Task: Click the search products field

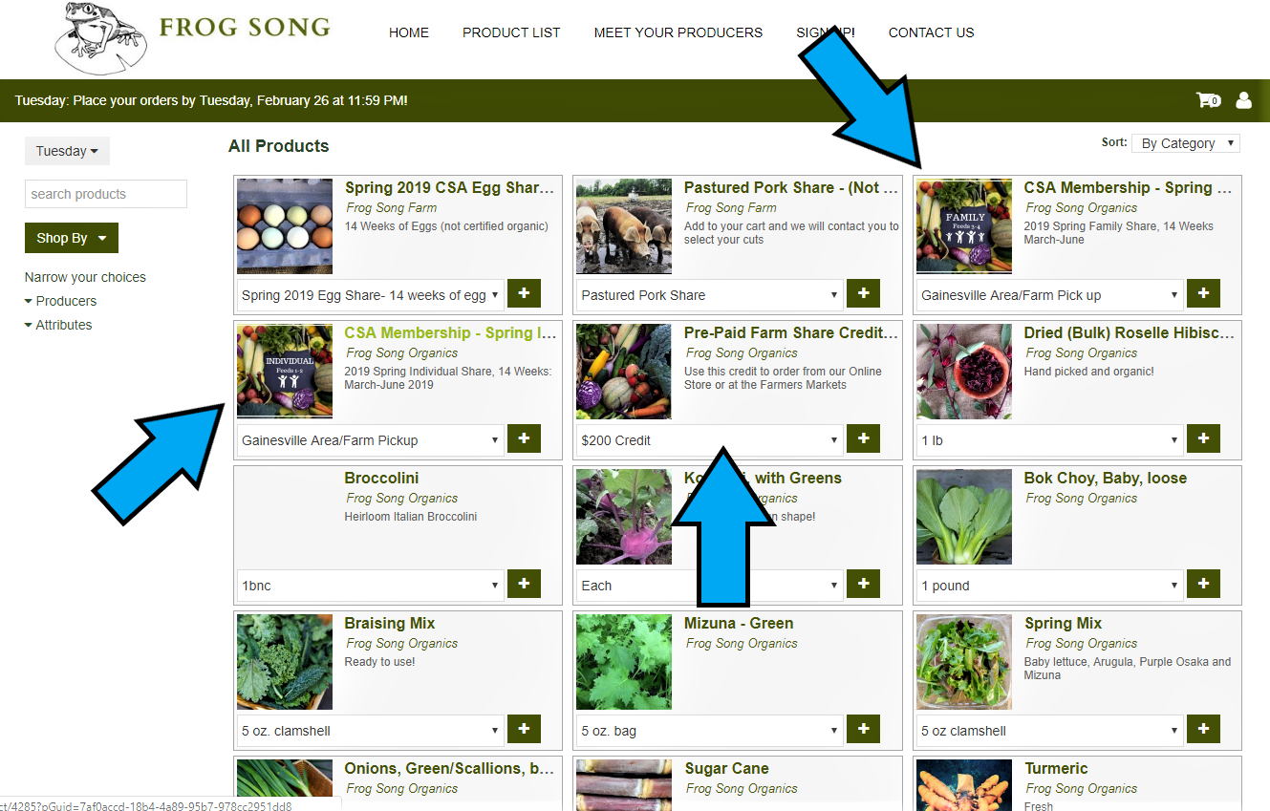Action: point(106,194)
